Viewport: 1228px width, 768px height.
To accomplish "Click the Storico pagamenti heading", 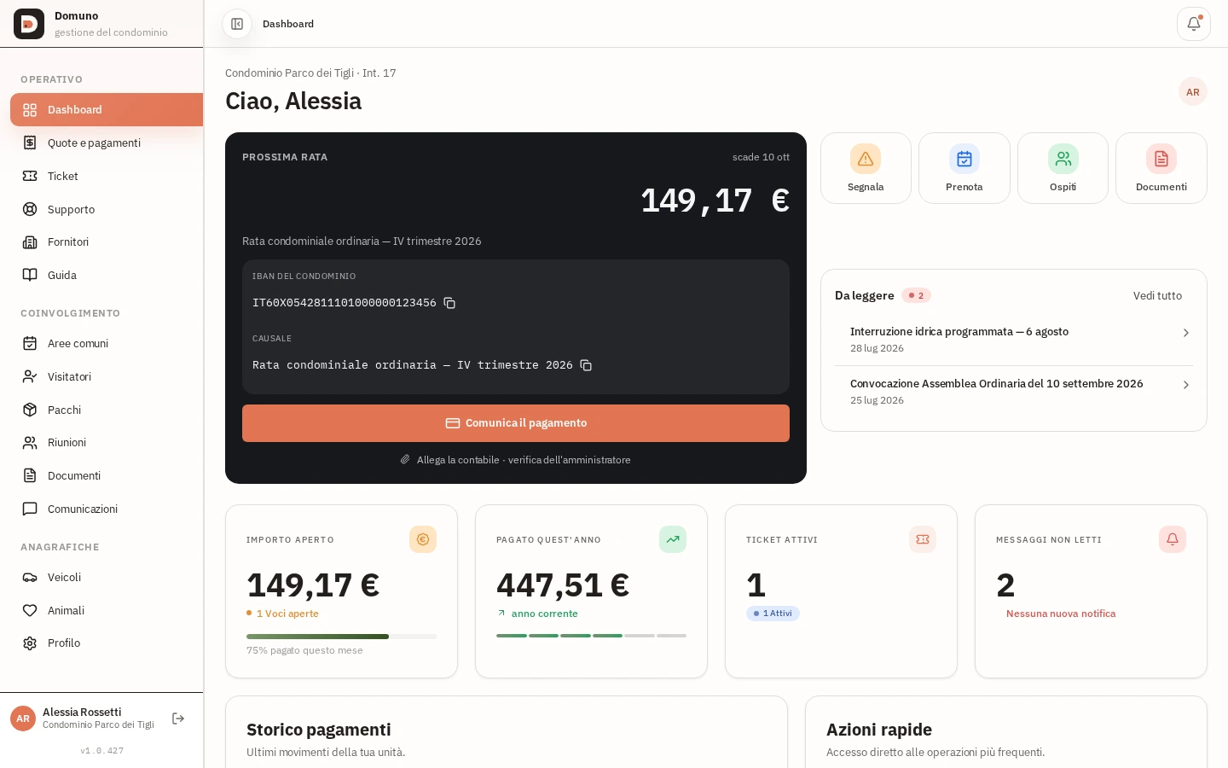I will pos(319,730).
